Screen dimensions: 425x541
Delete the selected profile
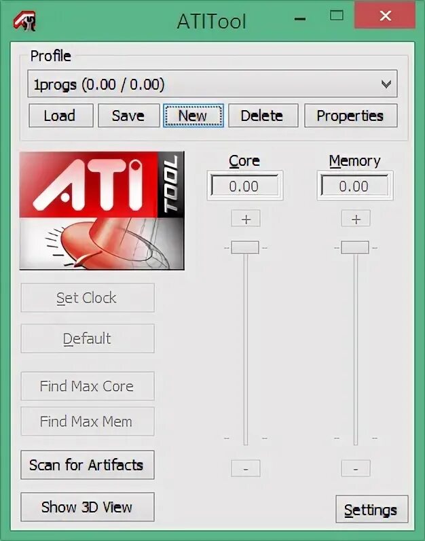pos(263,116)
